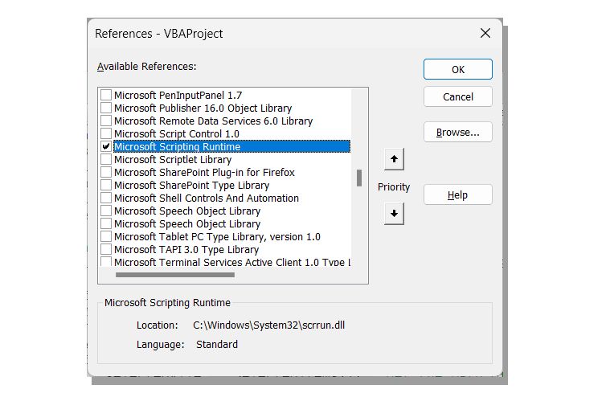Click the scrrun.dll location path text
606x401 pixels.
(x=268, y=325)
